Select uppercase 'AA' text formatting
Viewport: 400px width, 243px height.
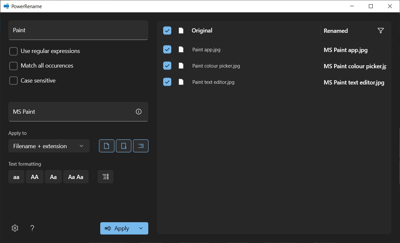point(35,177)
